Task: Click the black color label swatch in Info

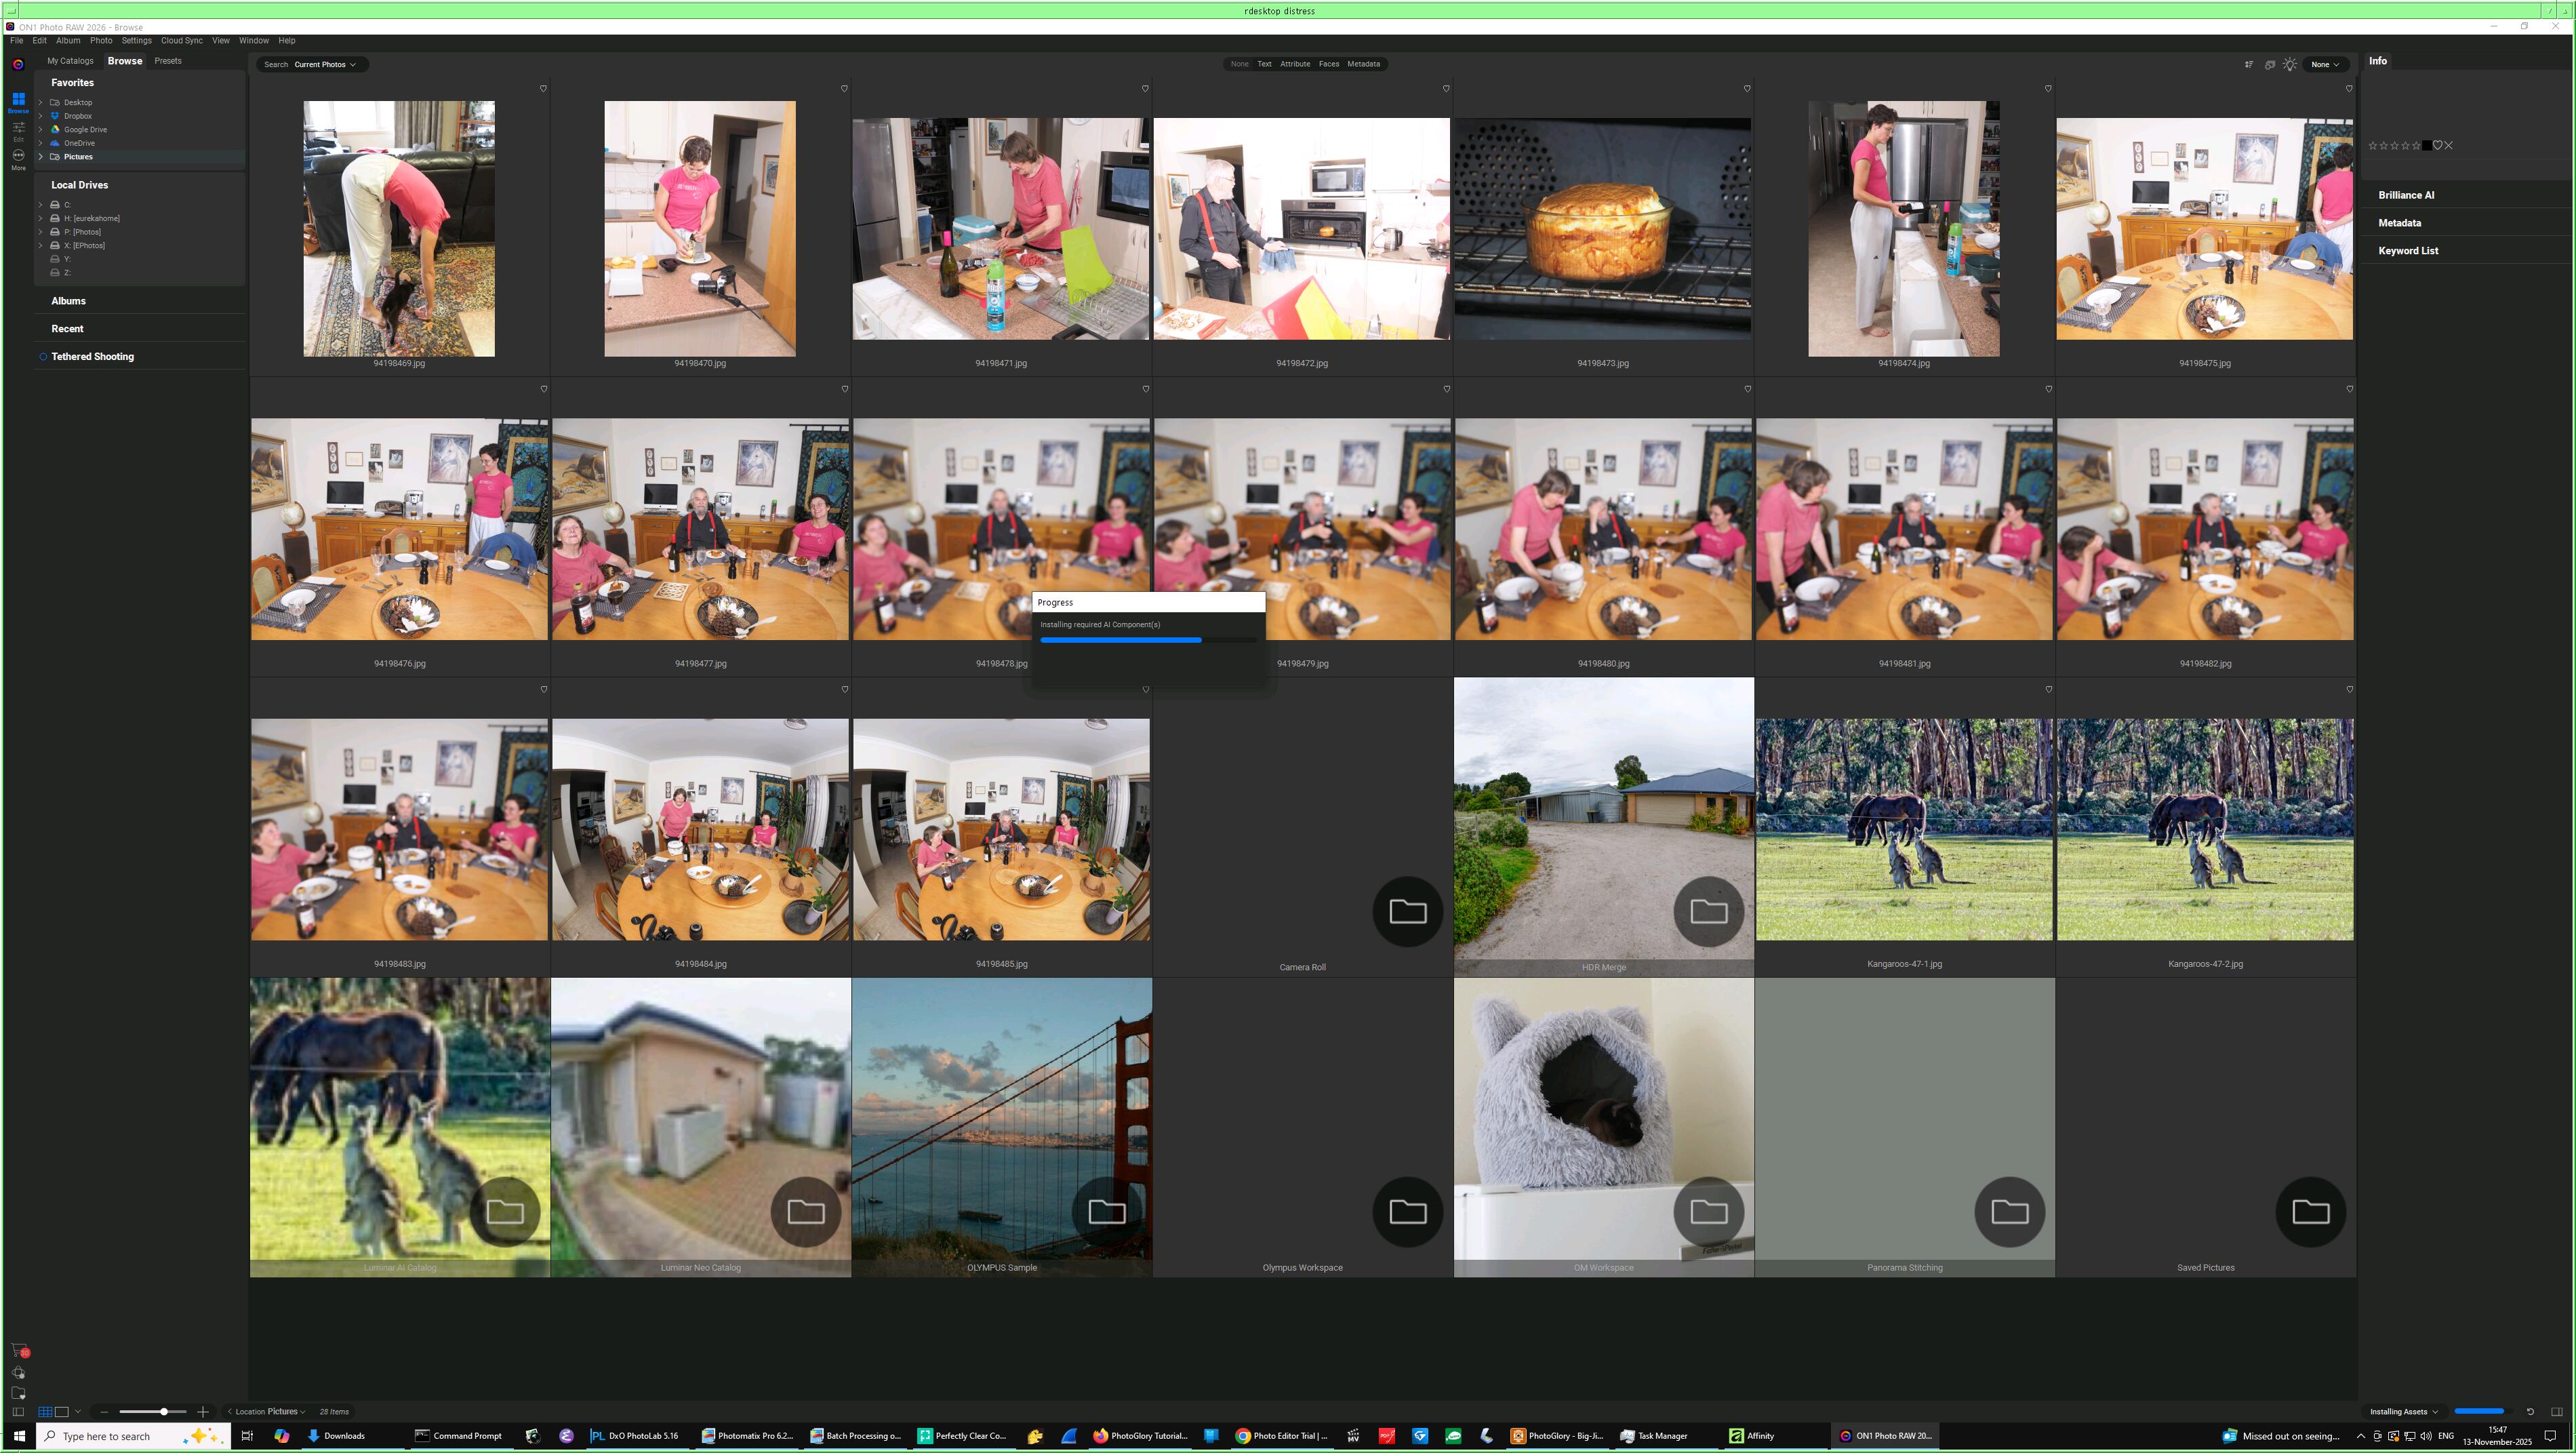Action: click(x=2426, y=146)
